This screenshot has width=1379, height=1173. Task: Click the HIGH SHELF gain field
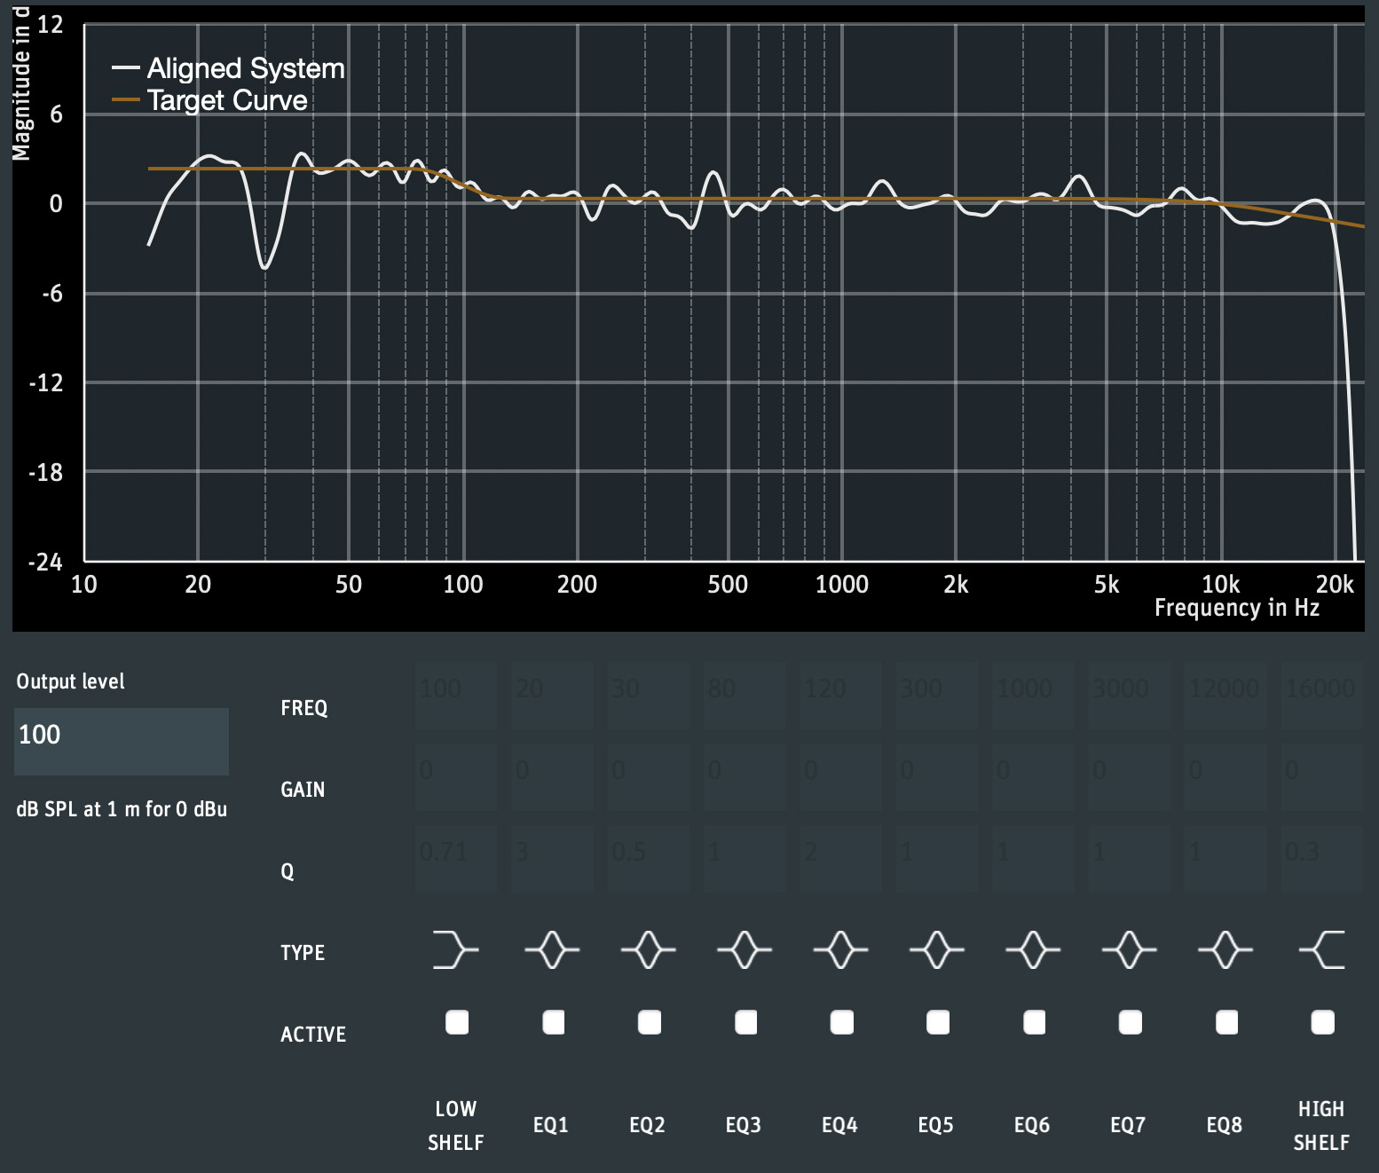(x=1322, y=777)
